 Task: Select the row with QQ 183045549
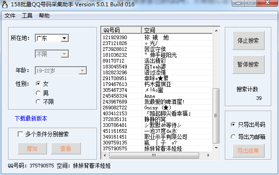click(x=157, y=67)
